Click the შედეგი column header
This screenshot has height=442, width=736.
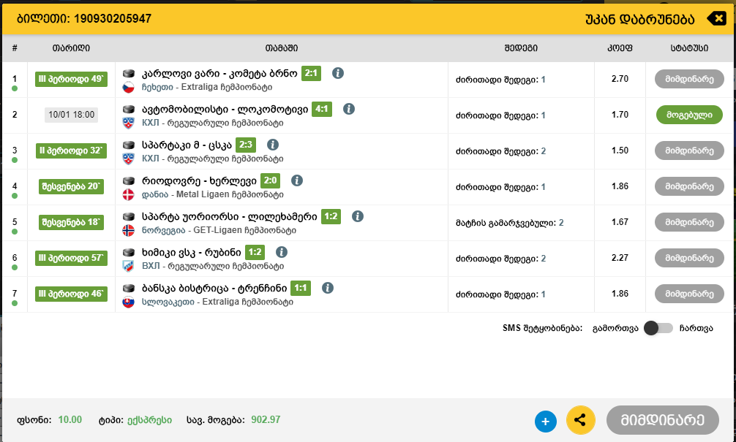tap(521, 47)
